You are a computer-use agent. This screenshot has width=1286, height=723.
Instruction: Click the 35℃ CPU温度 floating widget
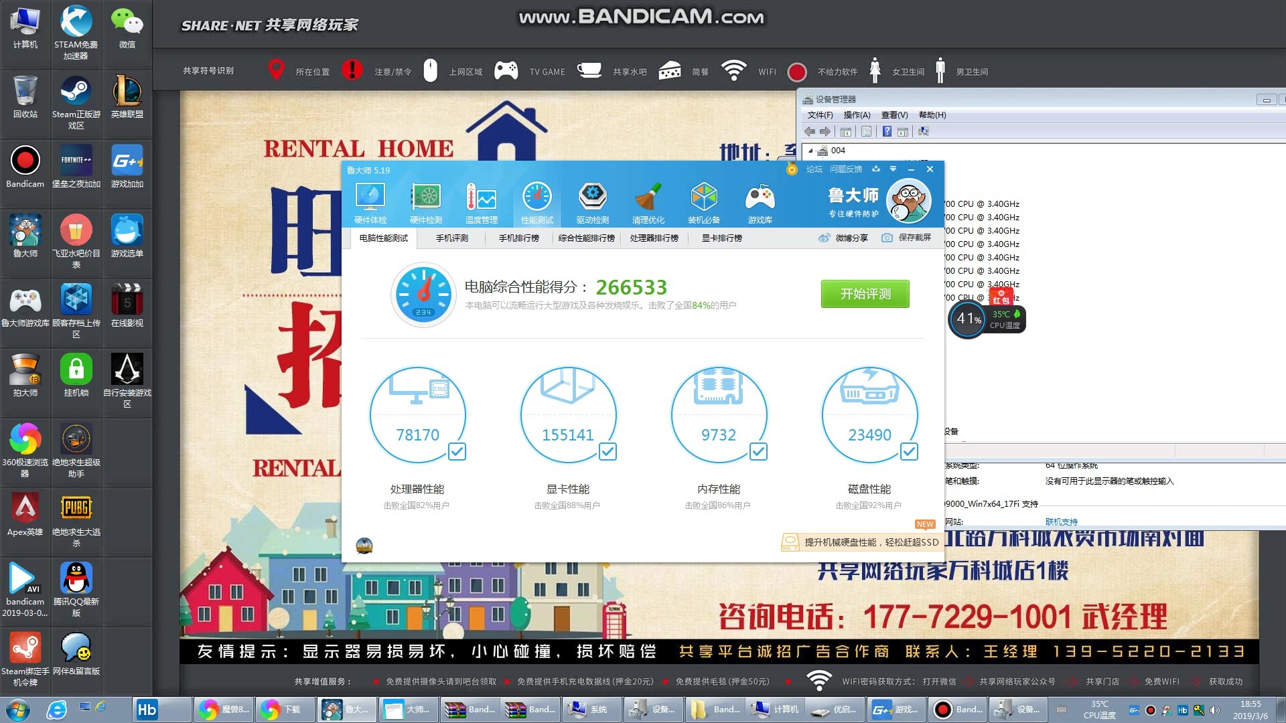coord(1005,319)
